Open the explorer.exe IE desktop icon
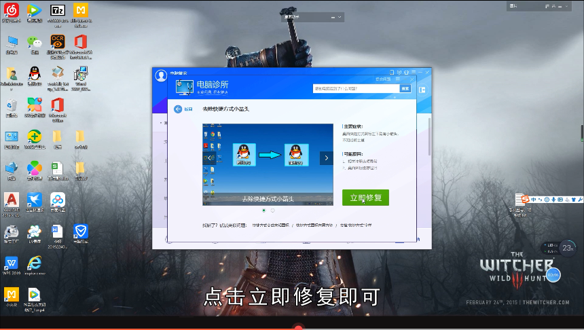 coord(34,265)
